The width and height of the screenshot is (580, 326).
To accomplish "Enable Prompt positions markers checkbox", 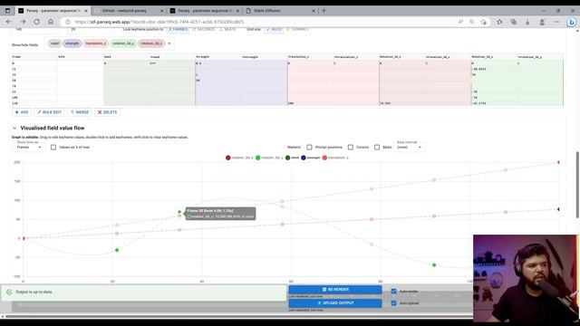I will coord(309,147).
